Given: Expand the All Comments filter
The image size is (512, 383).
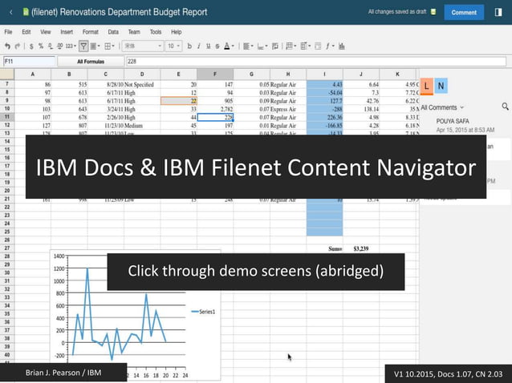Looking at the screenshot, I should (x=442, y=107).
